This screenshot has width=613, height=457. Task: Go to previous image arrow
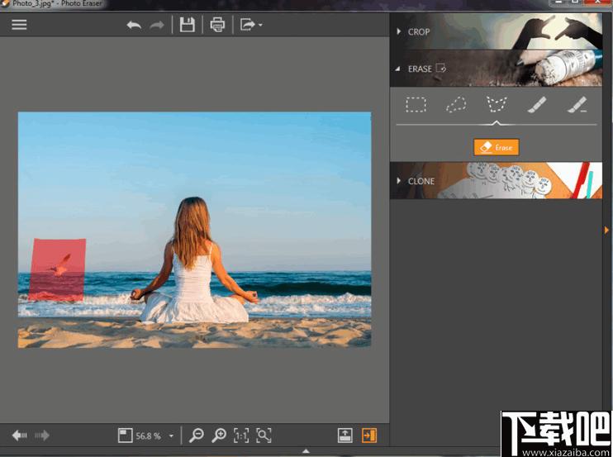20,436
